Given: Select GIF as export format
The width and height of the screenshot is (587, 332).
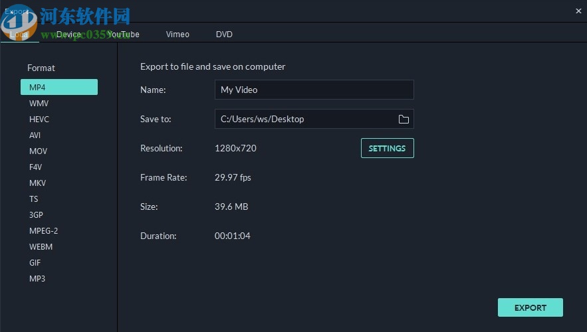Looking at the screenshot, I should tap(35, 262).
